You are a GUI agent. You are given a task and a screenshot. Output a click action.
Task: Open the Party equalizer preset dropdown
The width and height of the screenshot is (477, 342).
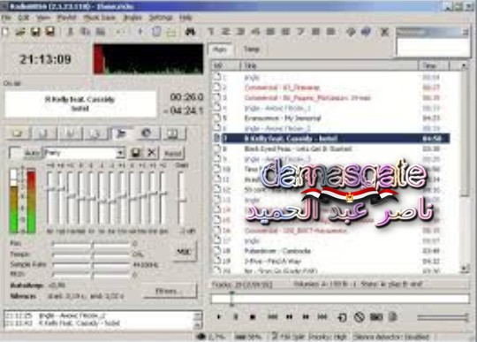pyautogui.click(x=120, y=153)
